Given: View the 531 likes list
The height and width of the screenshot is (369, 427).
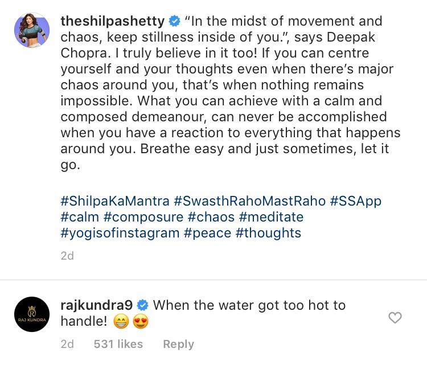Looking at the screenshot, I should (x=118, y=344).
